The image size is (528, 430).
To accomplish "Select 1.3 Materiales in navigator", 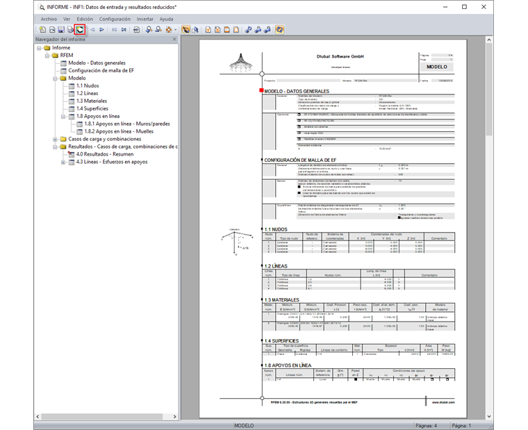I will (92, 101).
